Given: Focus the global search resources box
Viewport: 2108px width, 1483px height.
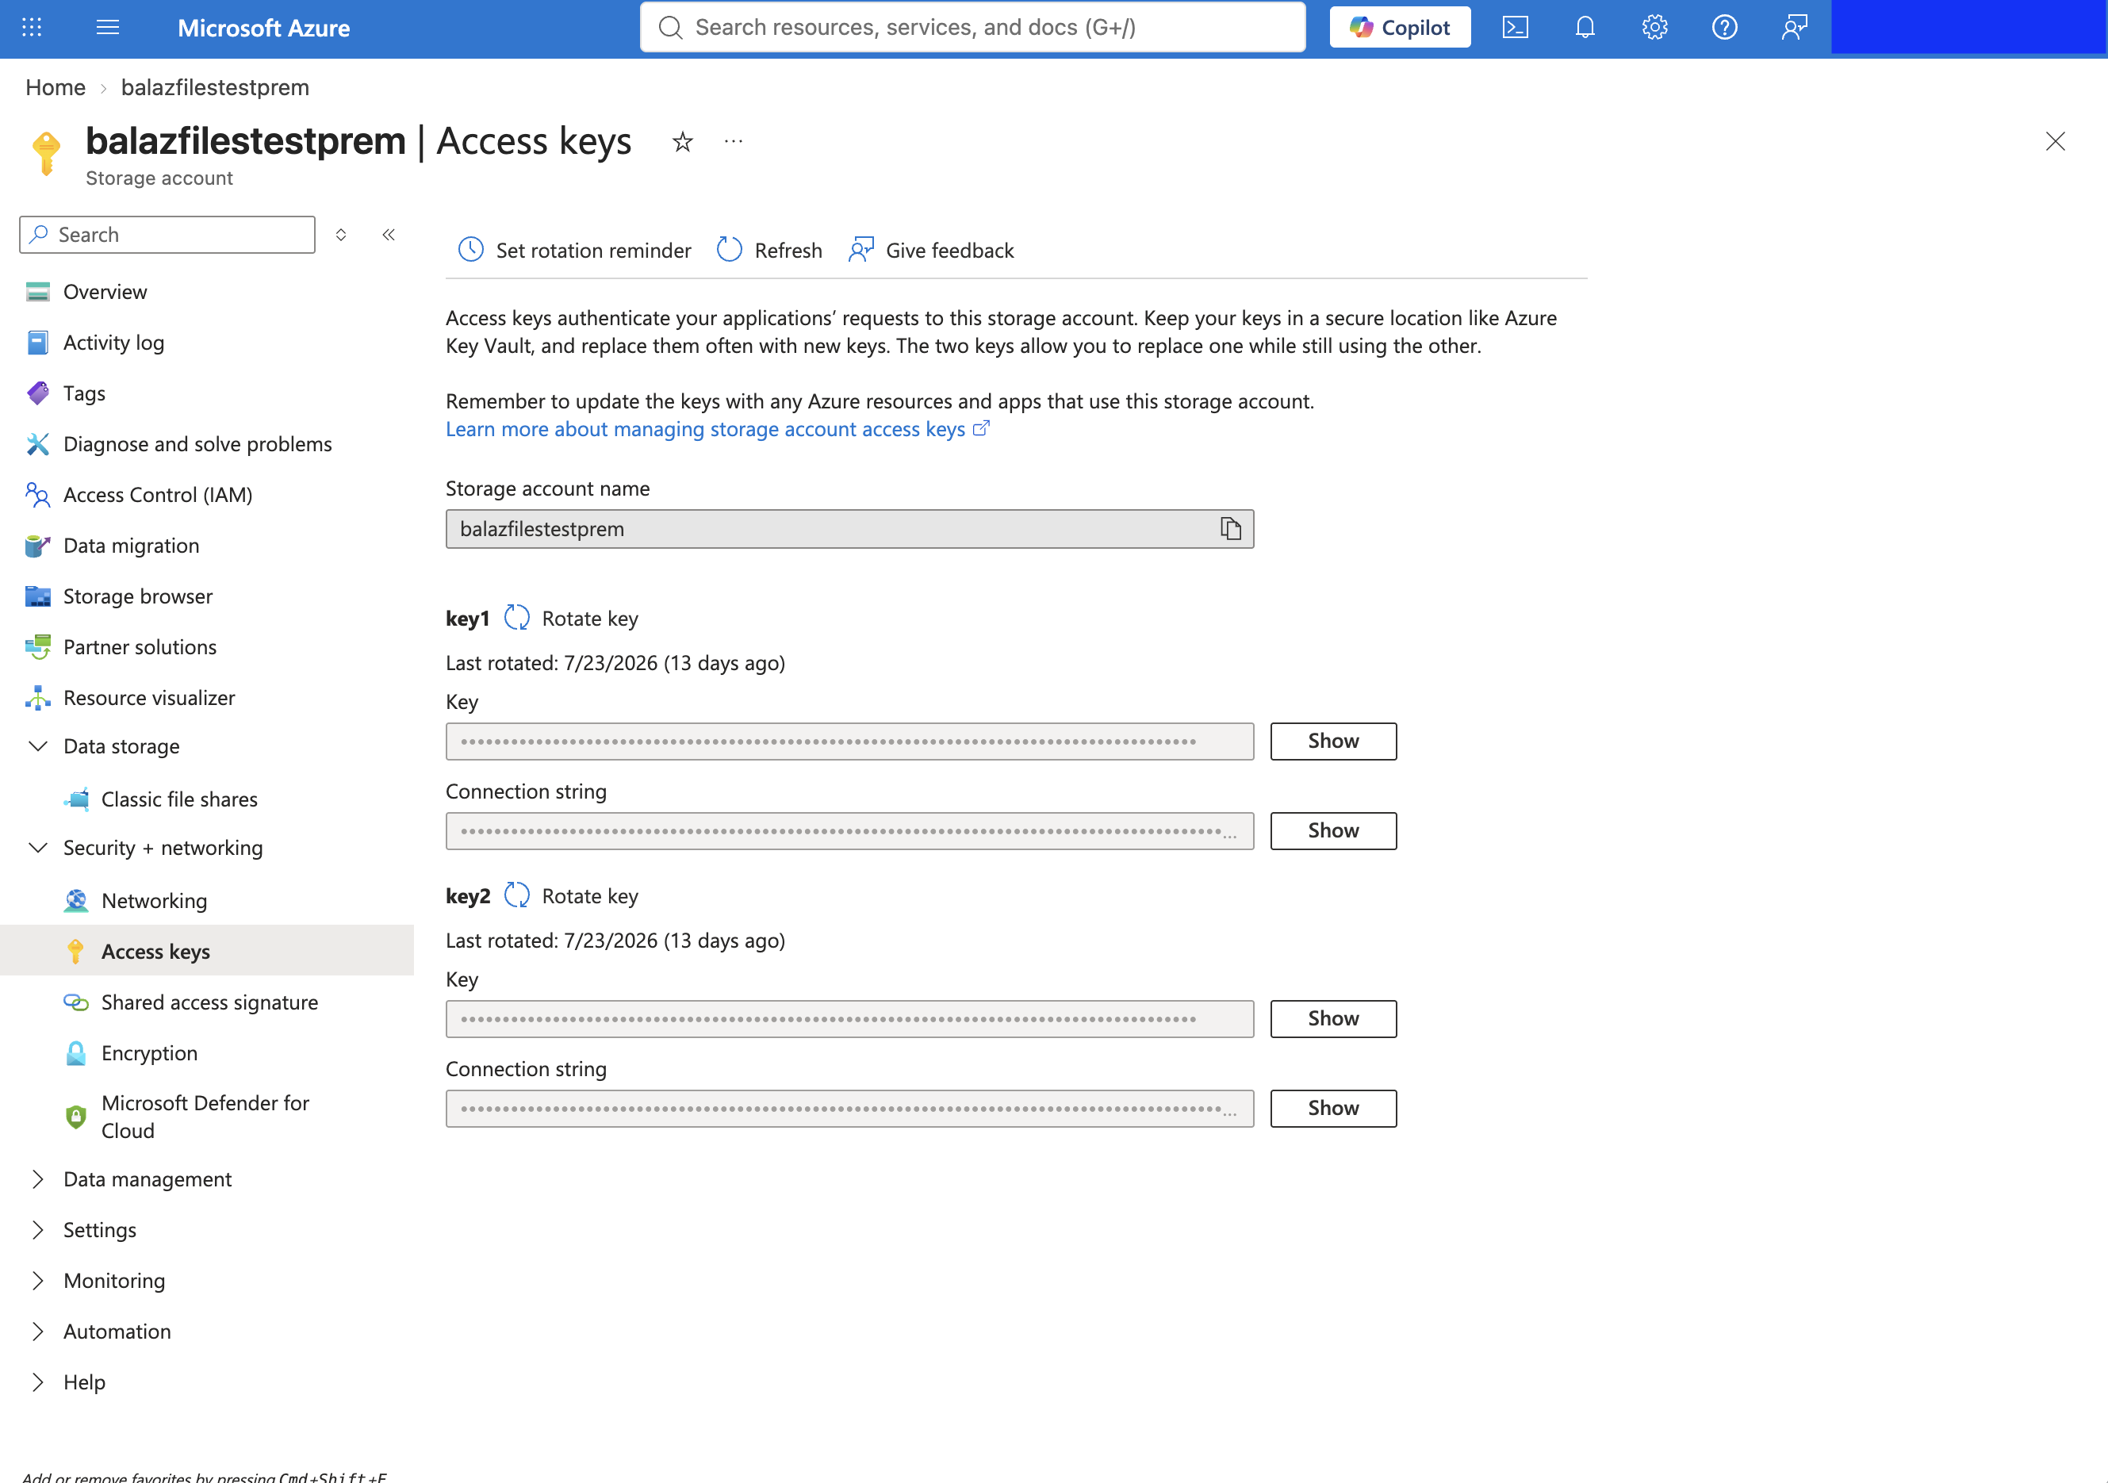Looking at the screenshot, I should pos(972,28).
